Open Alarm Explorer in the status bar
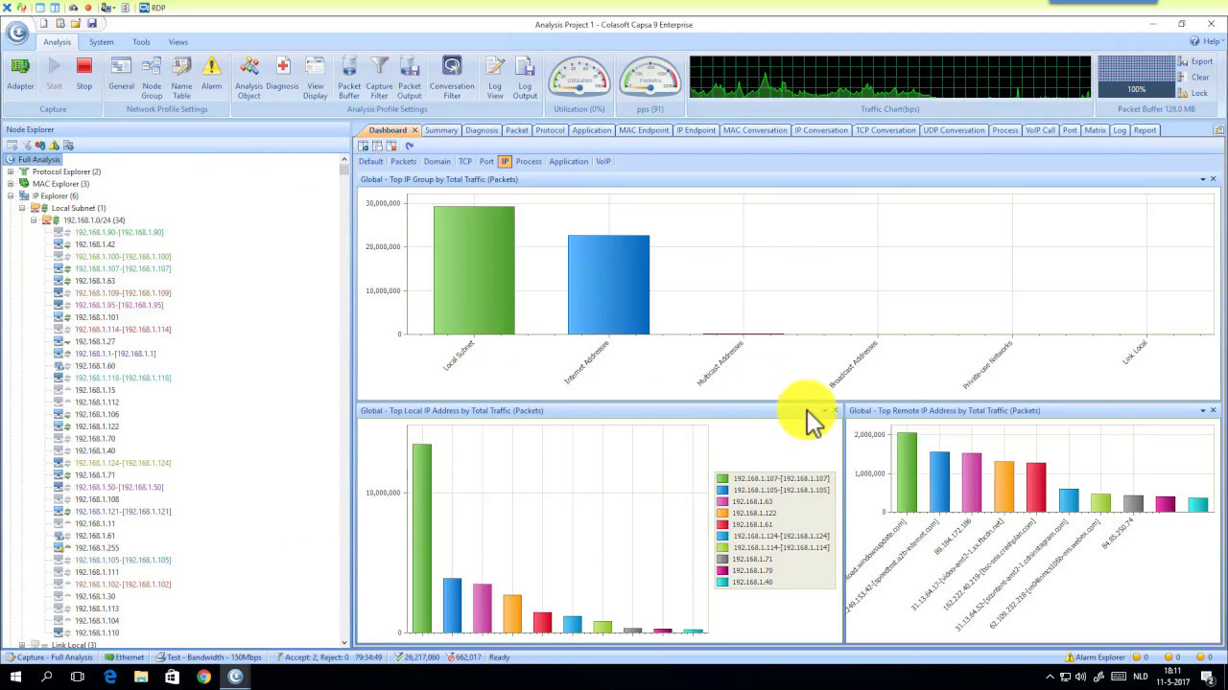The height and width of the screenshot is (690, 1228). point(1096,657)
